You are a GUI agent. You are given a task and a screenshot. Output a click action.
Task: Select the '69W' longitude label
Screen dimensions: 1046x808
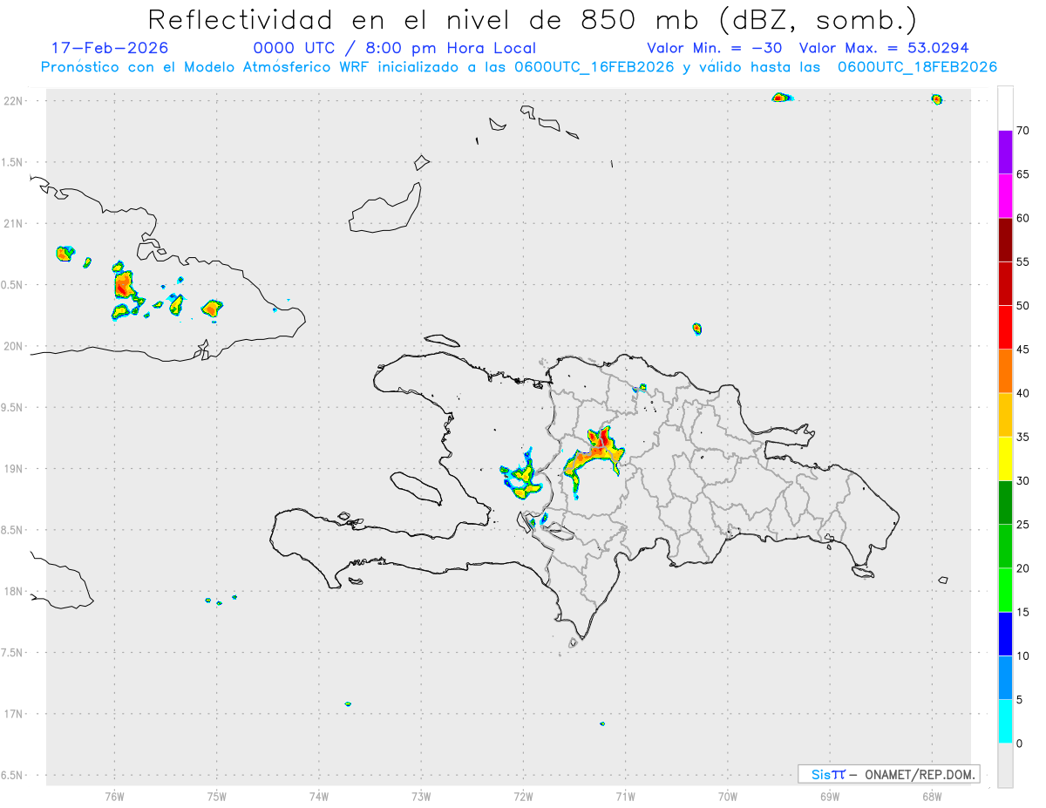830,796
